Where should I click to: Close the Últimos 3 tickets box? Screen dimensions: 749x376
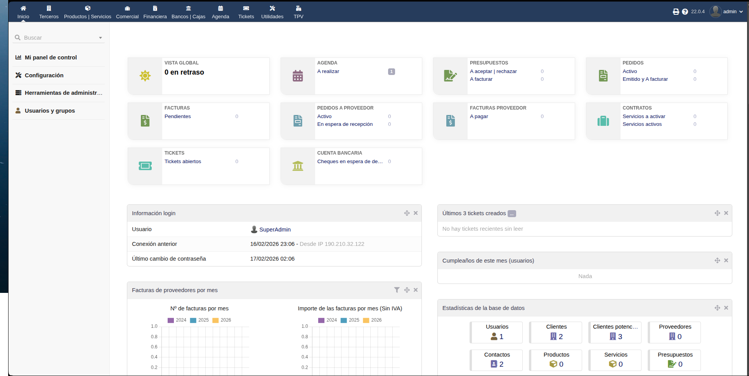pyautogui.click(x=726, y=213)
